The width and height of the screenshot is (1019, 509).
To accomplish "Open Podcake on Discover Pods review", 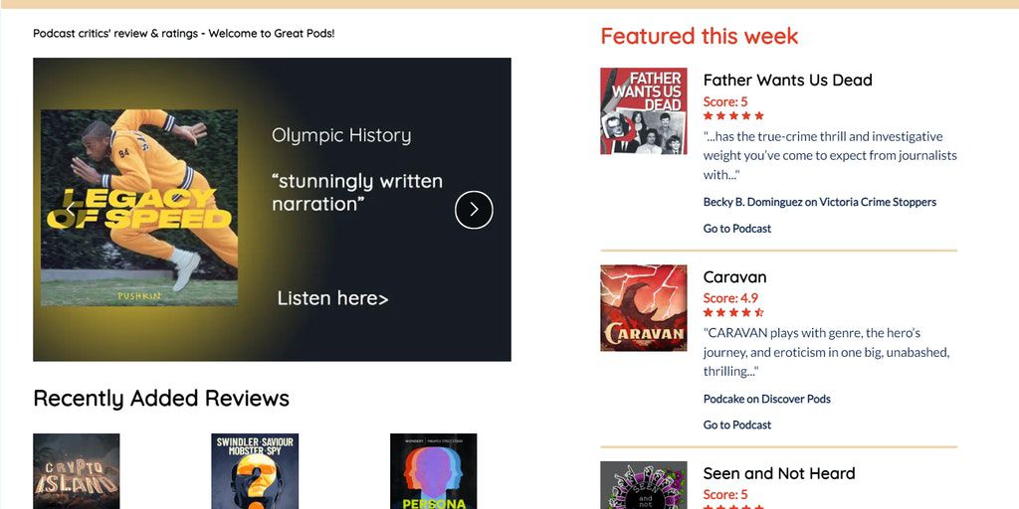I will (x=767, y=399).
